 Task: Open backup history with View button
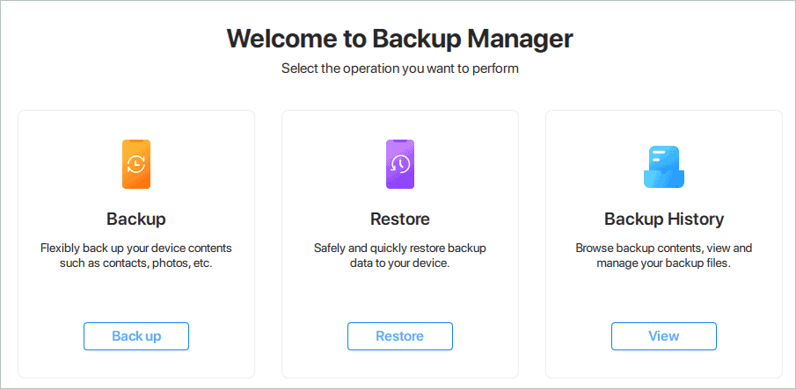click(x=664, y=336)
